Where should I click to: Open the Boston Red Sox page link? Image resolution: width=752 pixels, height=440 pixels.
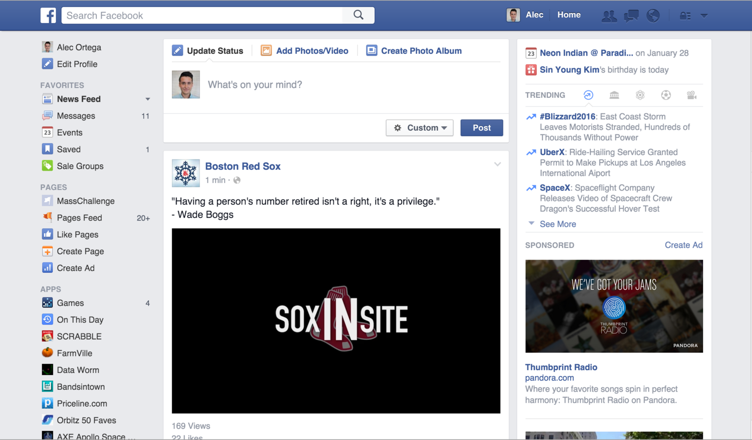pos(243,166)
